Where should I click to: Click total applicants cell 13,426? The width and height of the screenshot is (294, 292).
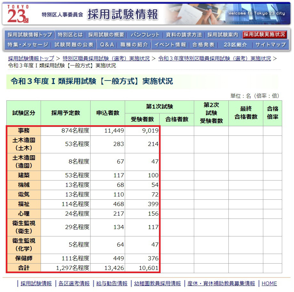(107, 268)
